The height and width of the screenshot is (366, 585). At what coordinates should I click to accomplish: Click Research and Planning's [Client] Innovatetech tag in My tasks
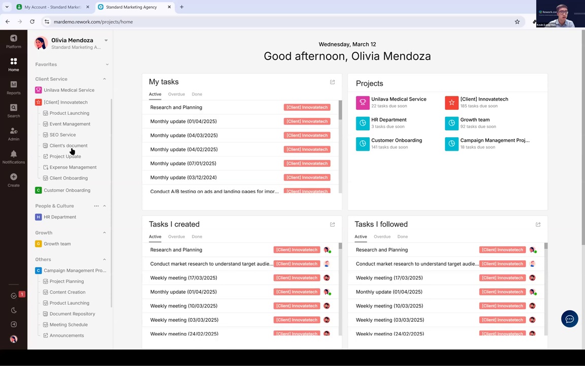click(307, 107)
